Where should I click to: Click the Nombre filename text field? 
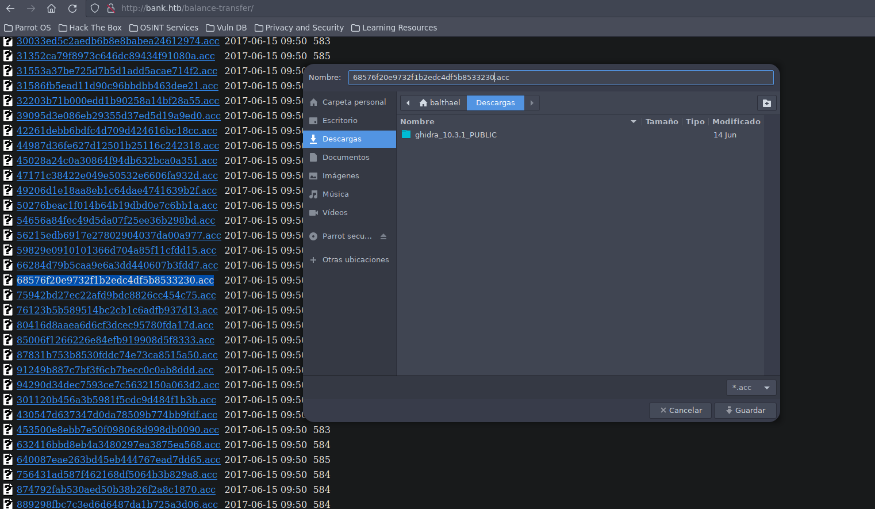[560, 78]
